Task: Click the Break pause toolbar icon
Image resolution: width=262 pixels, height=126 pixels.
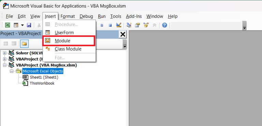Action: pyautogui.click(x=102, y=25)
